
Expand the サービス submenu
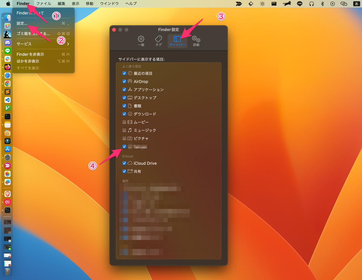[x=43, y=44]
